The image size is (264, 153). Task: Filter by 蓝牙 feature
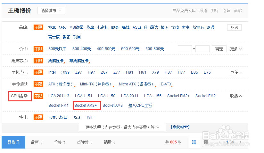(77, 117)
